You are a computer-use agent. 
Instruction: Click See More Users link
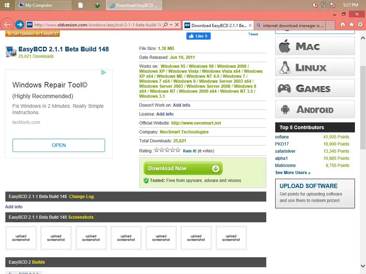pyautogui.click(x=293, y=173)
